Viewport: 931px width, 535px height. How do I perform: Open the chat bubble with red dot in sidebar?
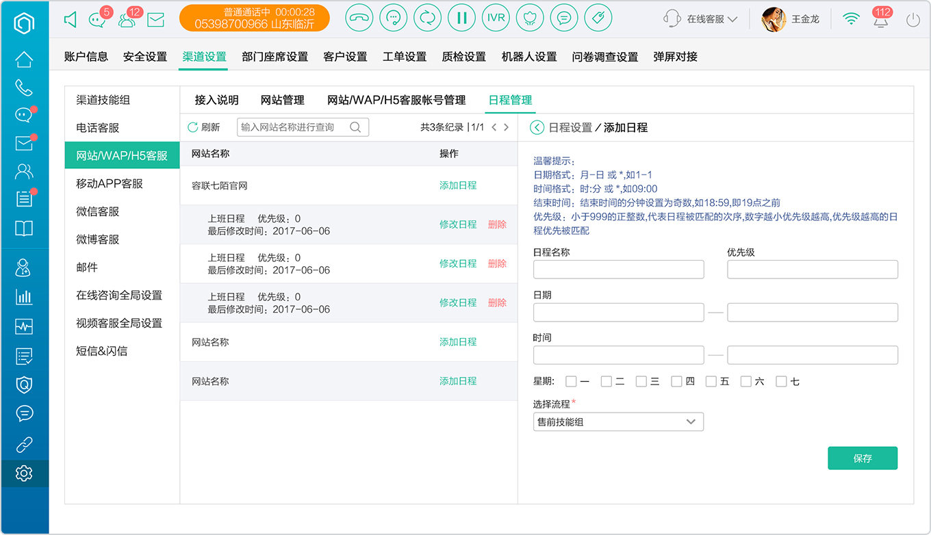pyautogui.click(x=25, y=115)
